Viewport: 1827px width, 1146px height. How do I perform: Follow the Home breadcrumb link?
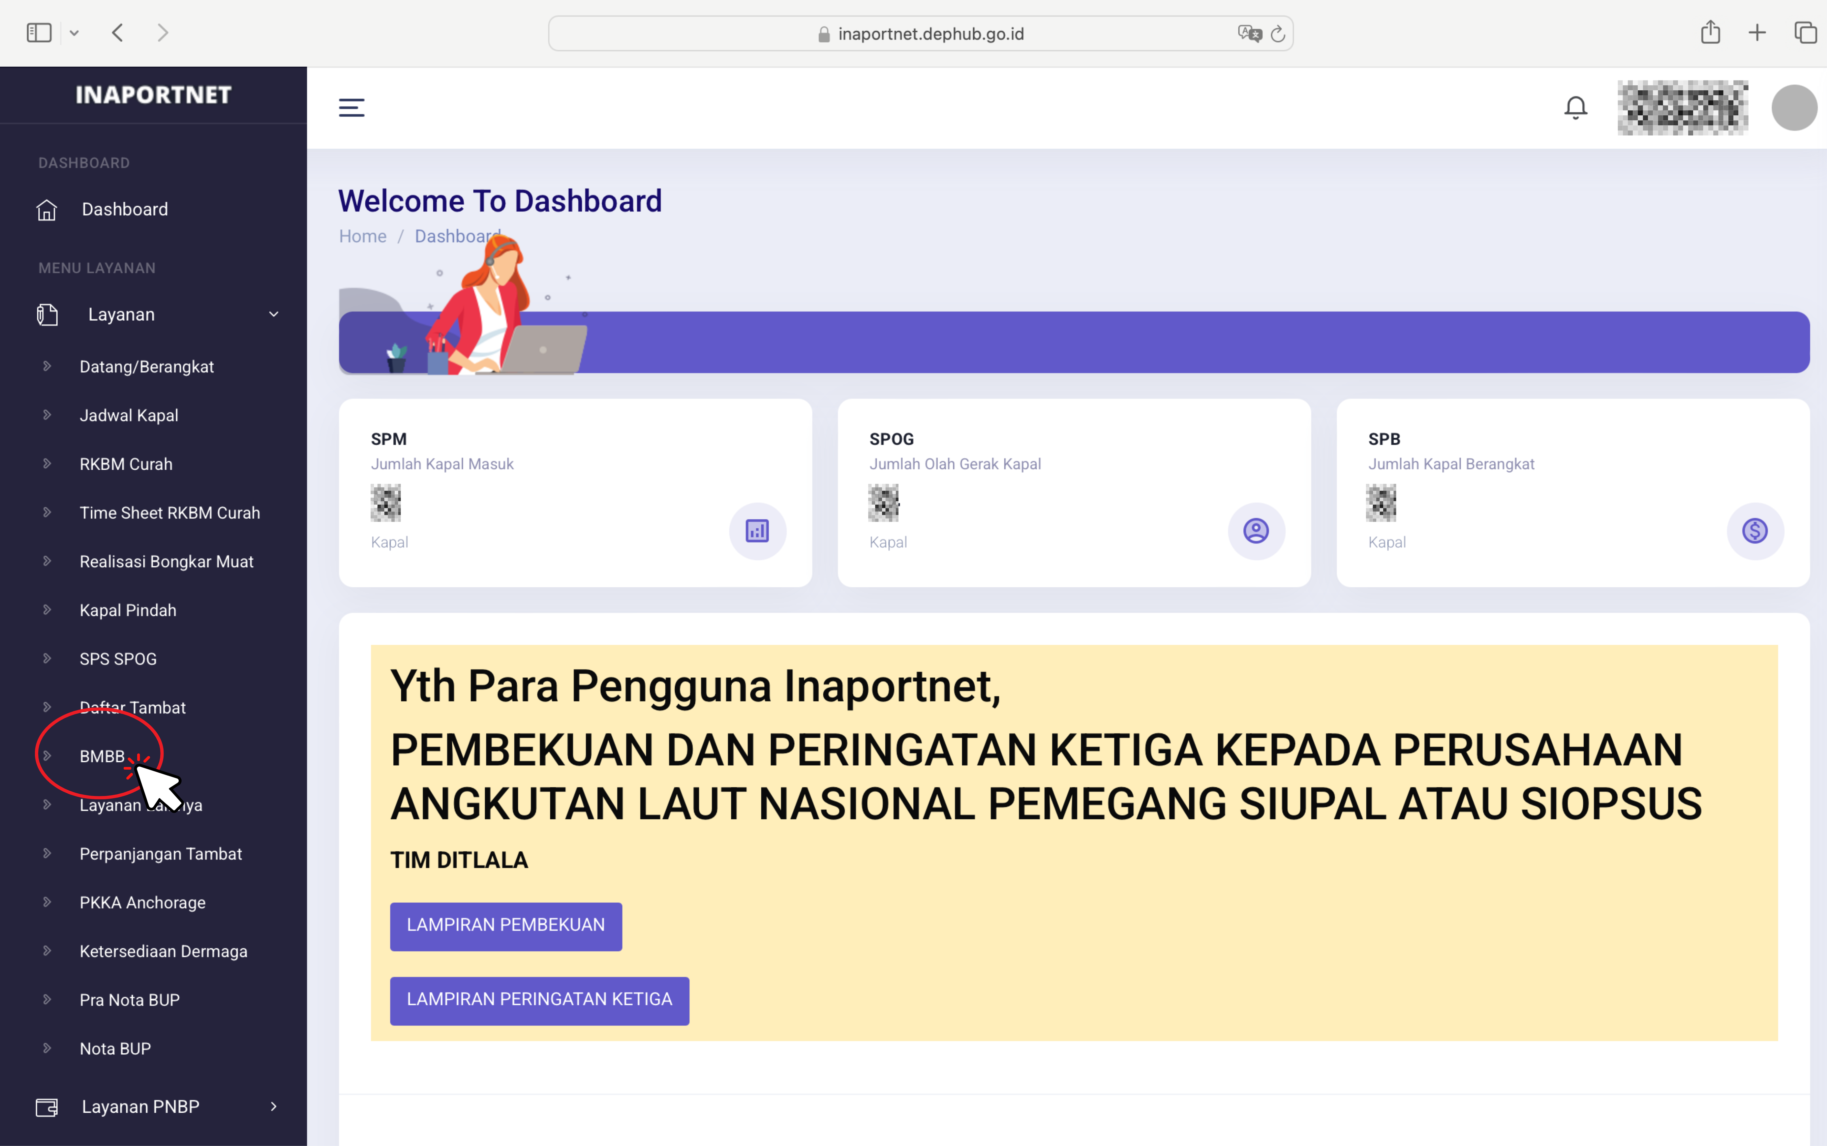362,236
